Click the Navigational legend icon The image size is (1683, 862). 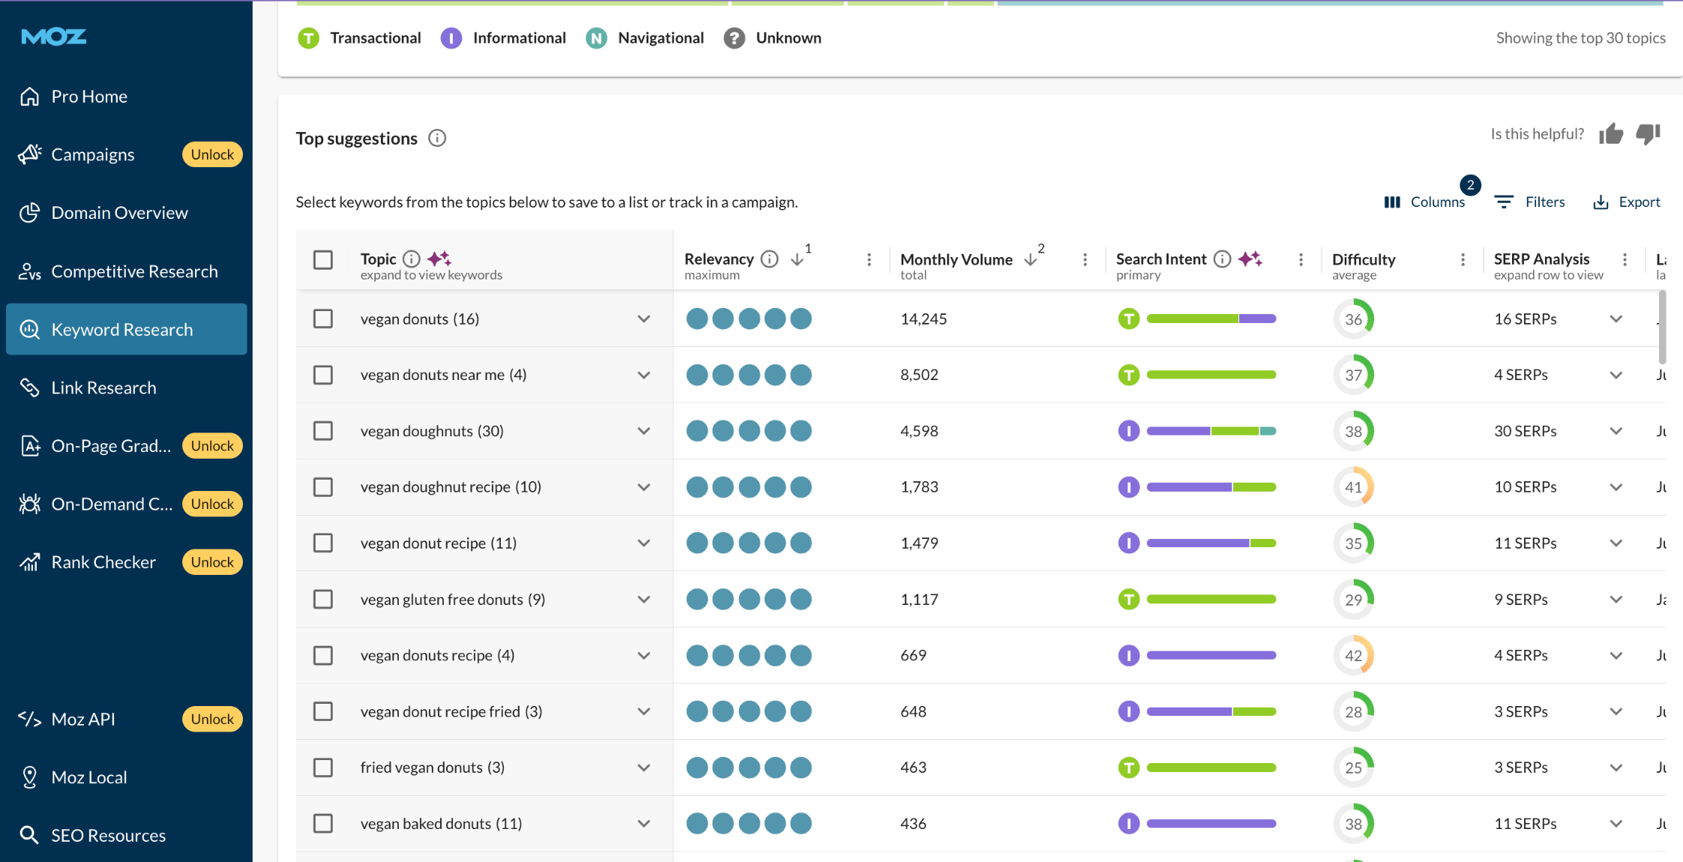pos(596,37)
